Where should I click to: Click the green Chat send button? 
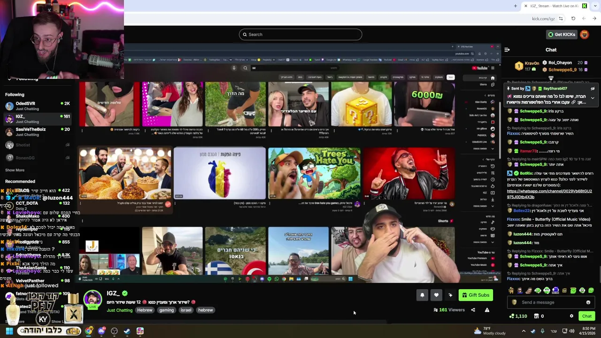pyautogui.click(x=587, y=316)
